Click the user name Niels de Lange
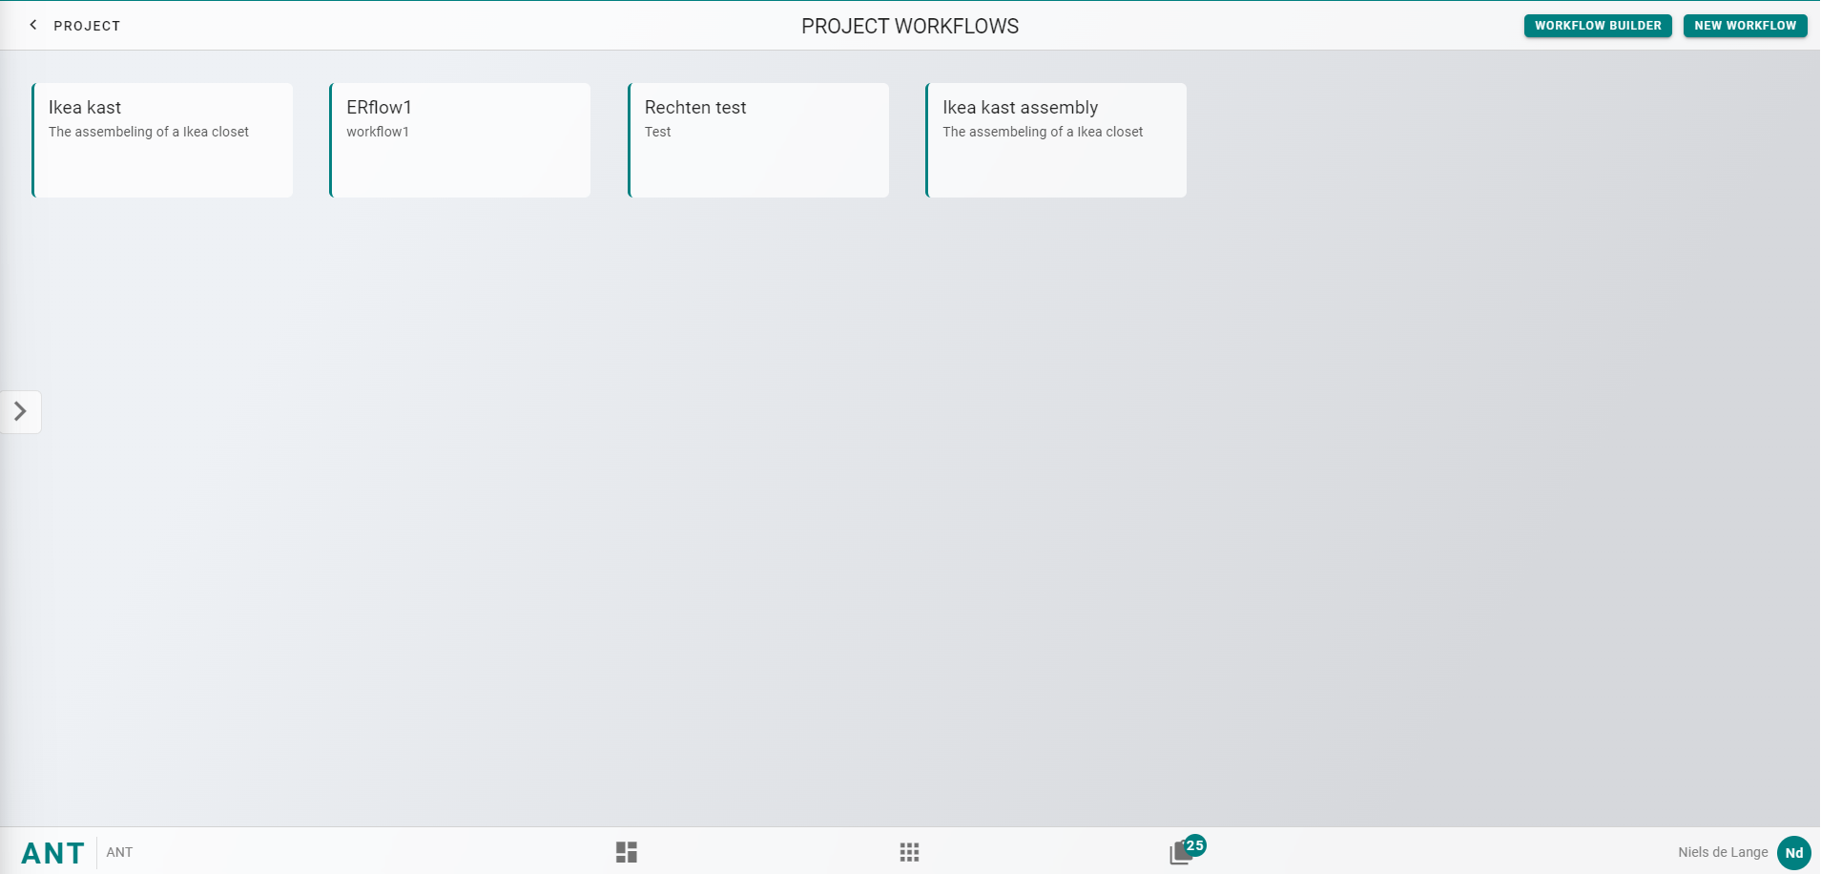 (x=1722, y=853)
